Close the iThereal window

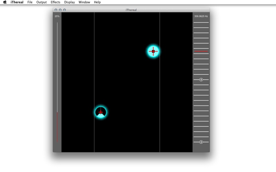[x=56, y=10]
